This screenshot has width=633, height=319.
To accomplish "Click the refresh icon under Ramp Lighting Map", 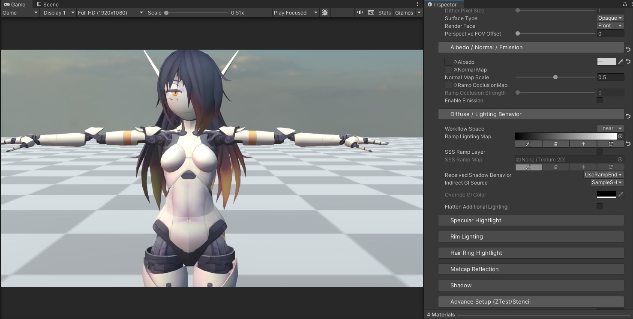I will (610, 144).
